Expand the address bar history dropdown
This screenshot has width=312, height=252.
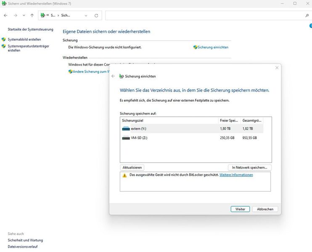86,16
